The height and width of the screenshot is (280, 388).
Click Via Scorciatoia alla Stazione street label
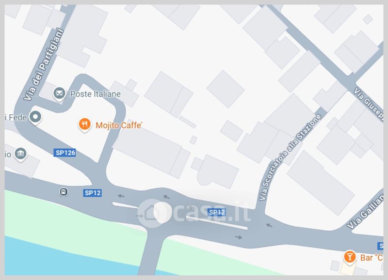point(290,157)
